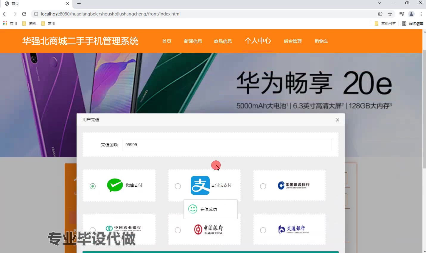Click the scrollbar down arrow
Screen dimensions: 426x253
[424, 251]
